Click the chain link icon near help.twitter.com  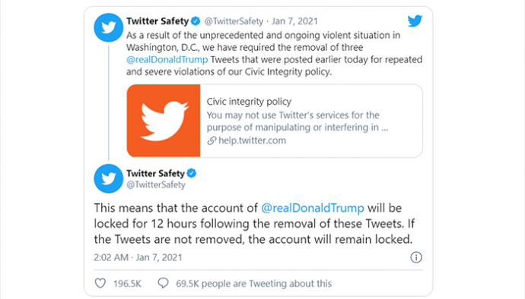click(x=212, y=140)
